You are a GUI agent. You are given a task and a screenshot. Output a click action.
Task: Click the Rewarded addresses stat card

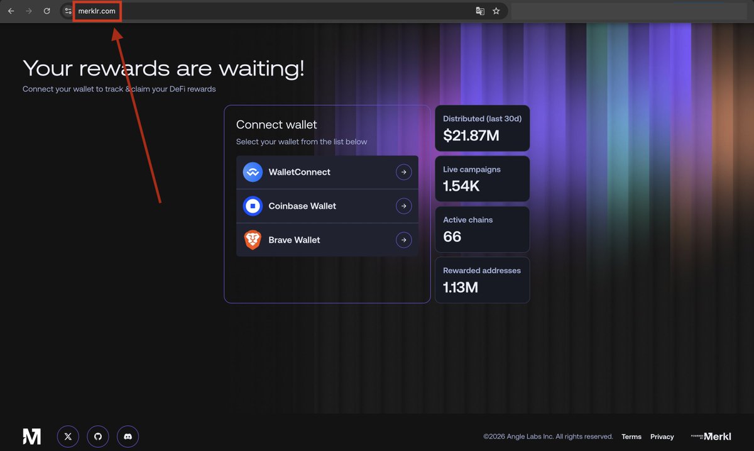[482, 280]
